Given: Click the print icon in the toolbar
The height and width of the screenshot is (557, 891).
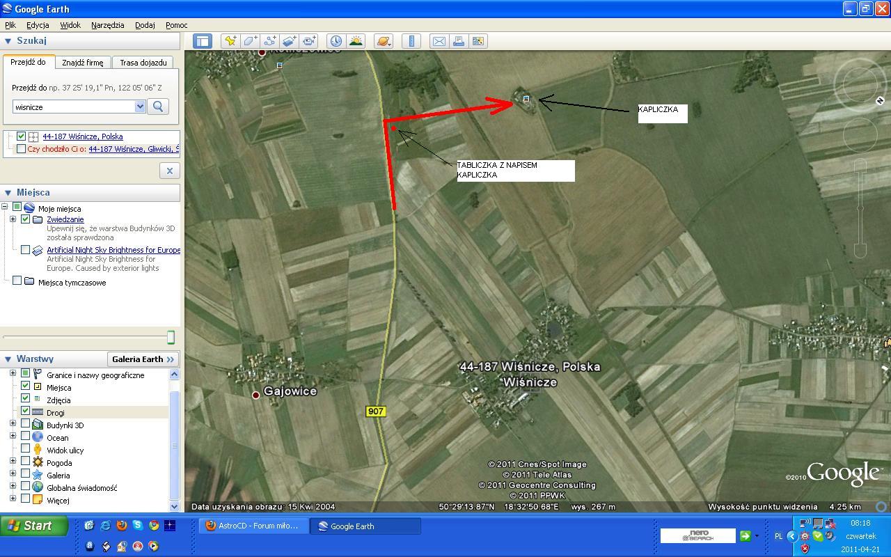Looking at the screenshot, I should click(x=458, y=41).
